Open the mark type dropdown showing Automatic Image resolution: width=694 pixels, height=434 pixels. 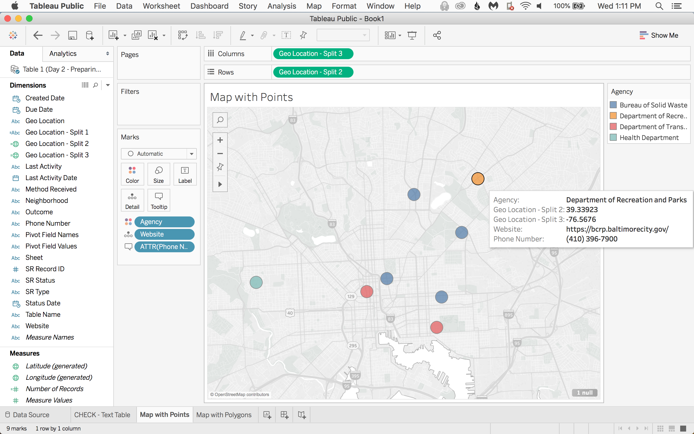159,154
